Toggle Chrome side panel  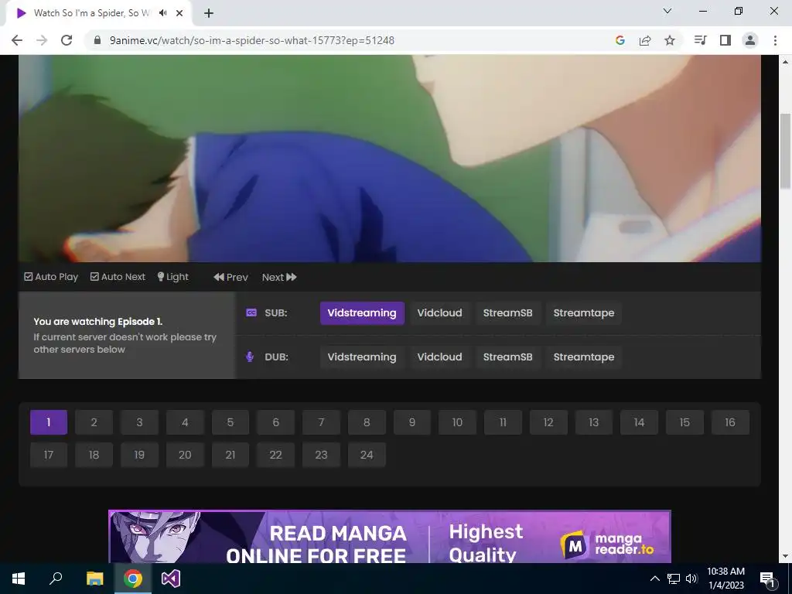(x=725, y=40)
